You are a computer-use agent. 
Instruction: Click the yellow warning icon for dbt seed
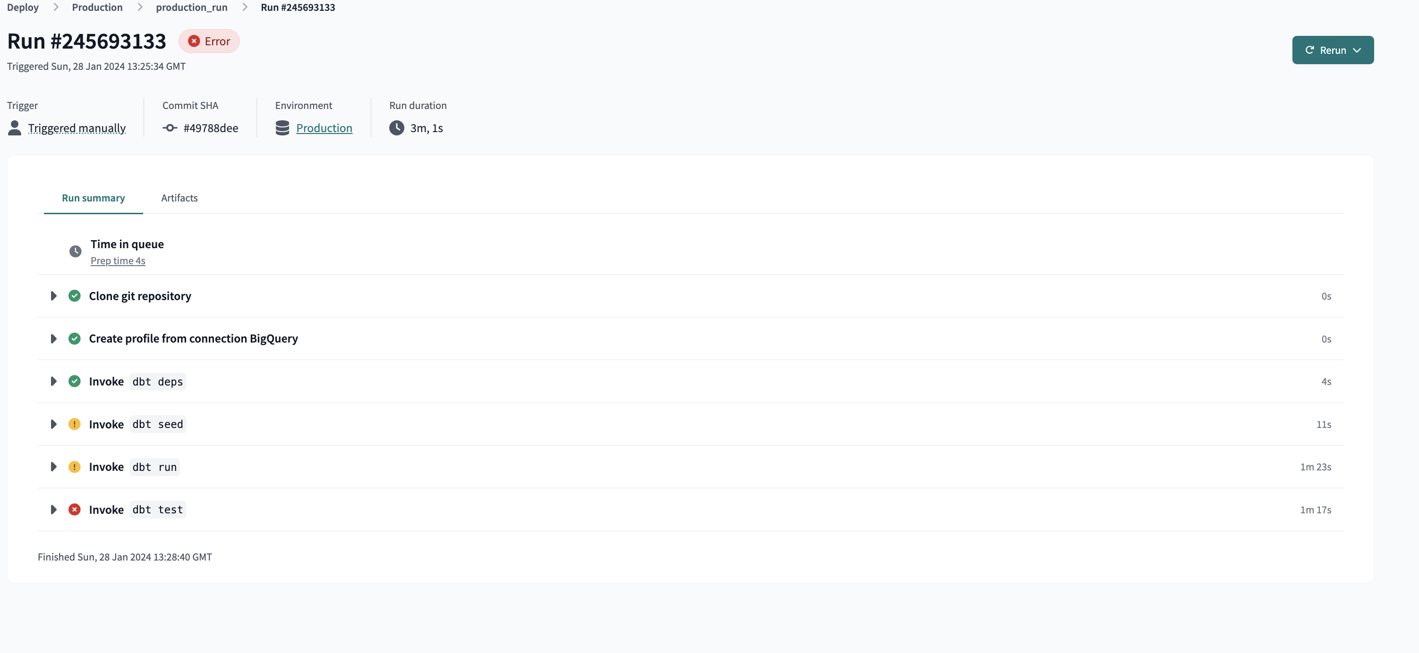74,424
